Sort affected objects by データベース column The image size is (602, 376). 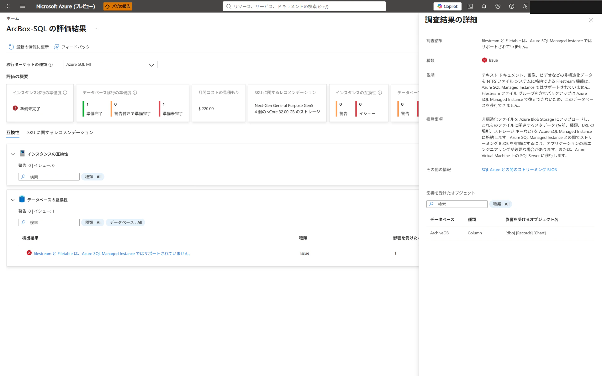point(442,220)
